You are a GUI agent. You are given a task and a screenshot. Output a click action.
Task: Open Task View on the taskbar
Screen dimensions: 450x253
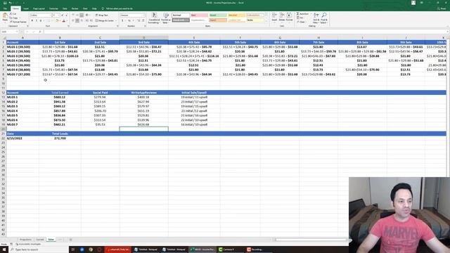73,249
